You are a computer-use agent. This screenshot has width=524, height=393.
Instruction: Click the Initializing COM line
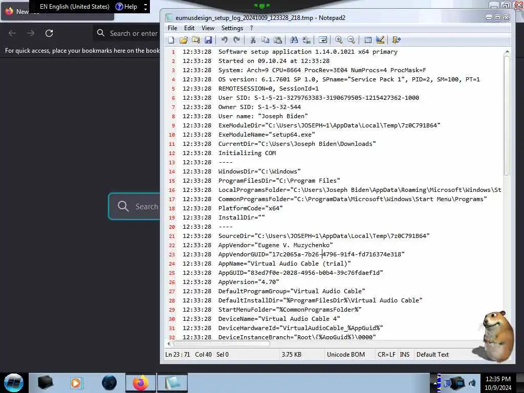click(247, 153)
